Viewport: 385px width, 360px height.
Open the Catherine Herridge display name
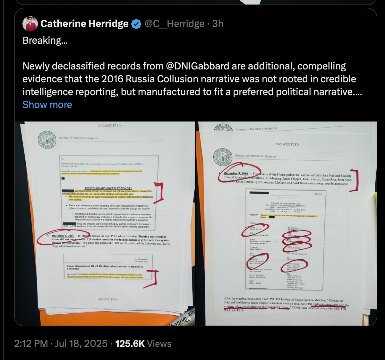coord(85,23)
